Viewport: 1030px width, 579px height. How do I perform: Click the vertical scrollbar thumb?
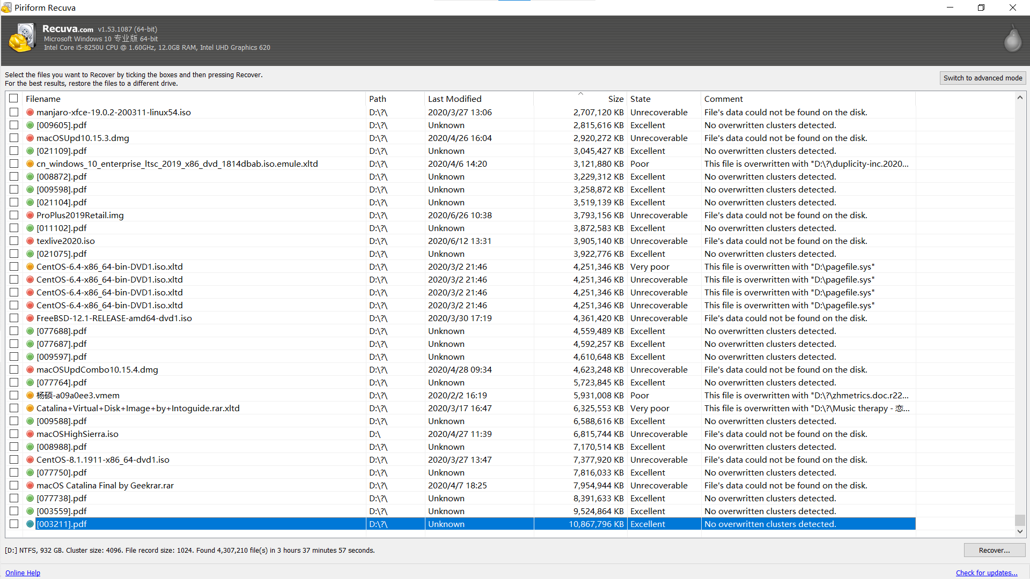1020,520
